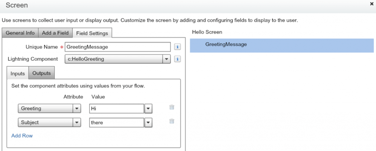The width and height of the screenshot is (376, 151).
Task: Click the Subject value field containing there
Action: tap(116, 123)
